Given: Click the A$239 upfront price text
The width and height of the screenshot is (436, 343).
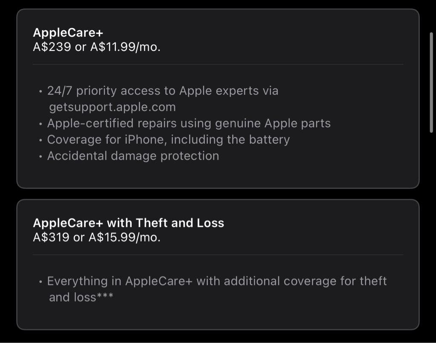Looking at the screenshot, I should 52,47.
